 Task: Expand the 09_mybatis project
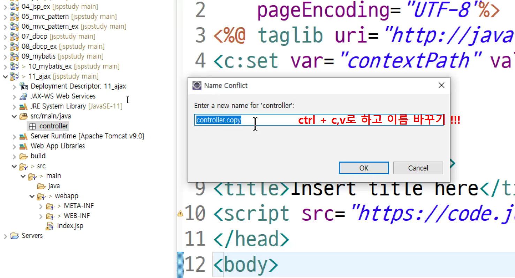tap(5, 56)
